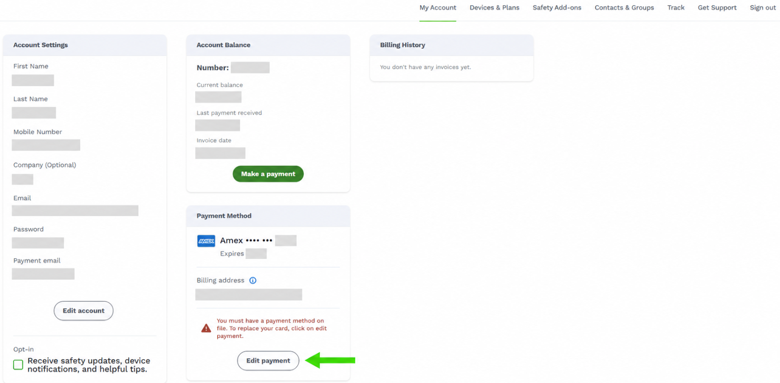Click the Amex card logo icon
This screenshot has width=780, height=383.
[x=206, y=241]
